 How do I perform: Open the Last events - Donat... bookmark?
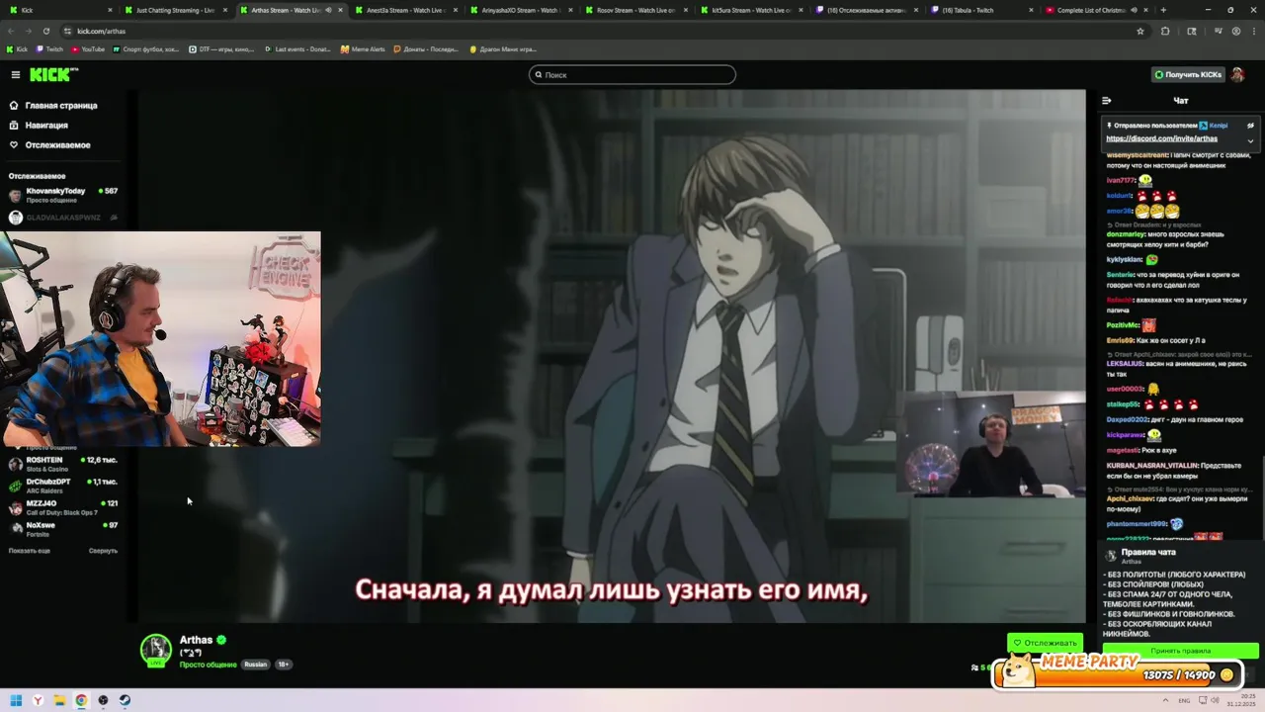[x=297, y=49]
